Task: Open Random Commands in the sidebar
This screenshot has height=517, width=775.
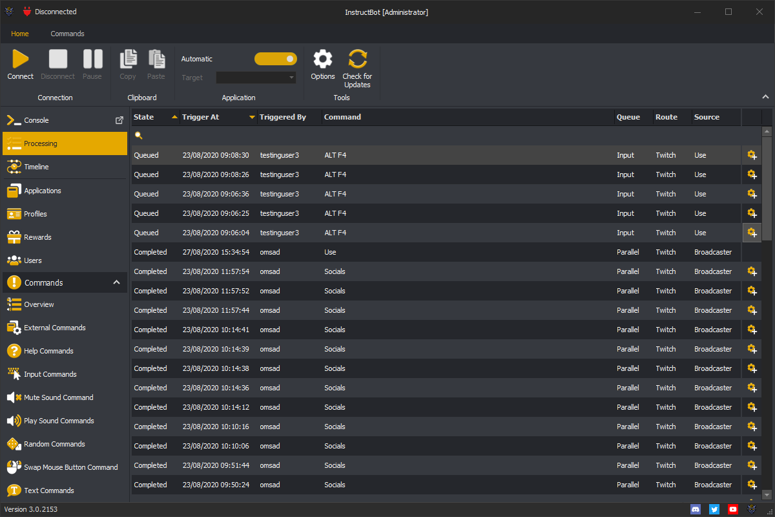Action: (x=65, y=444)
